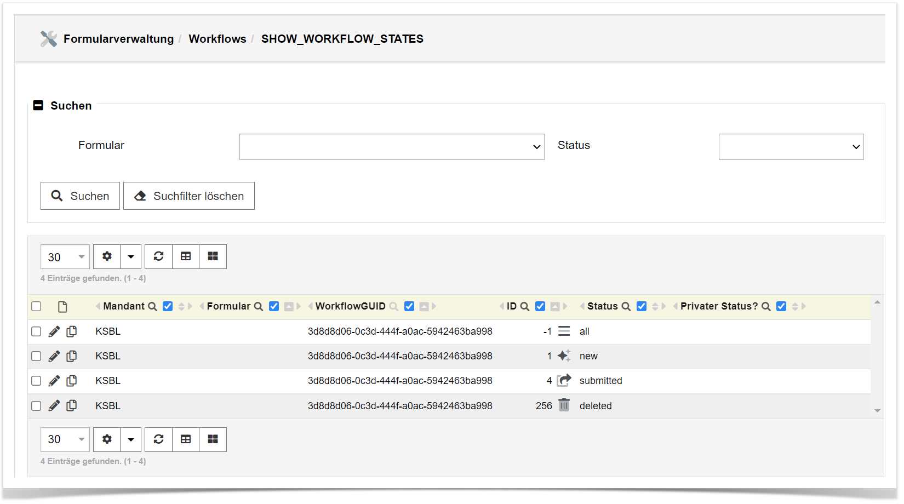904x504 pixels.
Task: Go to Formularverwaltung in the breadcrumb
Action: [118, 39]
